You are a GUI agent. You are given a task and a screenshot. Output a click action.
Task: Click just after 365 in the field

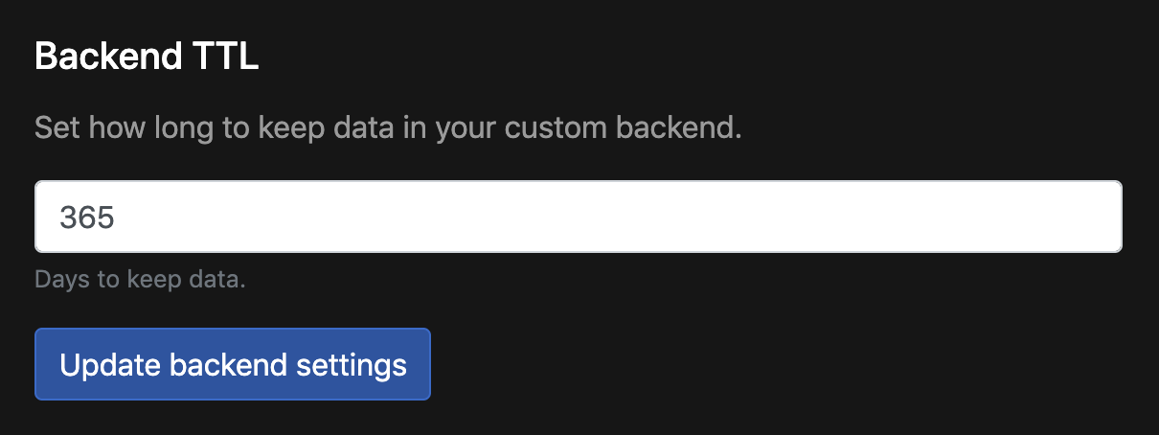pos(119,217)
